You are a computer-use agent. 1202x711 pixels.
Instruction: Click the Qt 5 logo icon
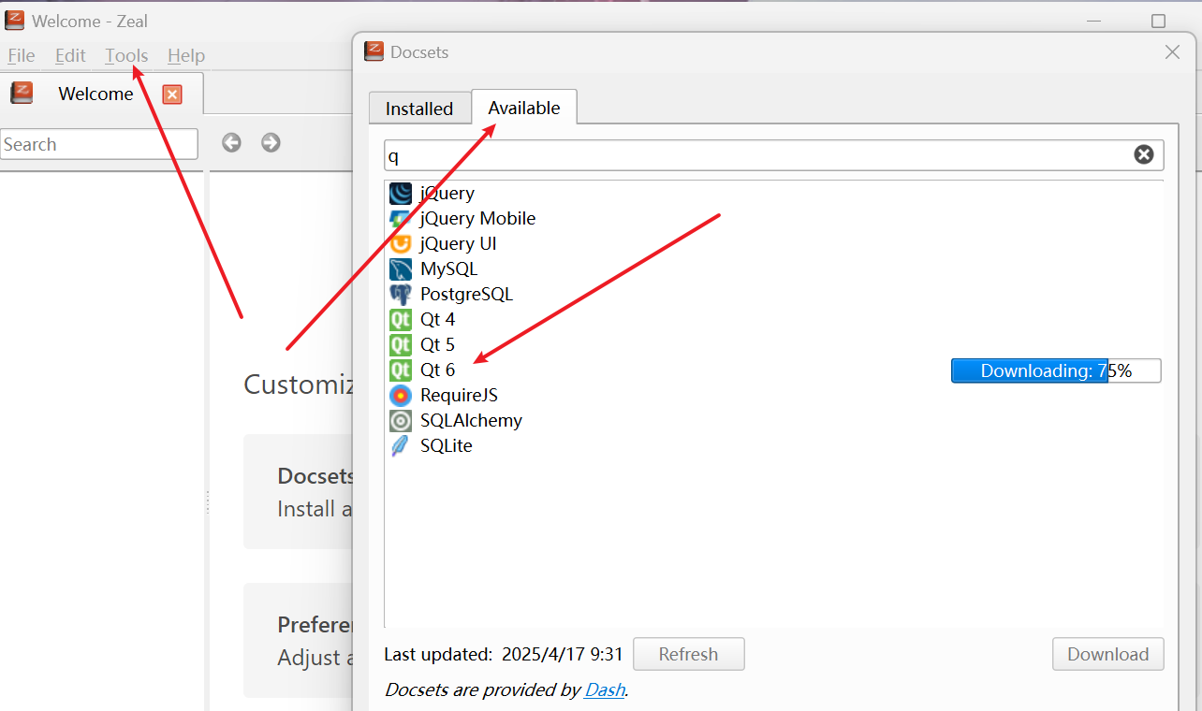tap(401, 345)
